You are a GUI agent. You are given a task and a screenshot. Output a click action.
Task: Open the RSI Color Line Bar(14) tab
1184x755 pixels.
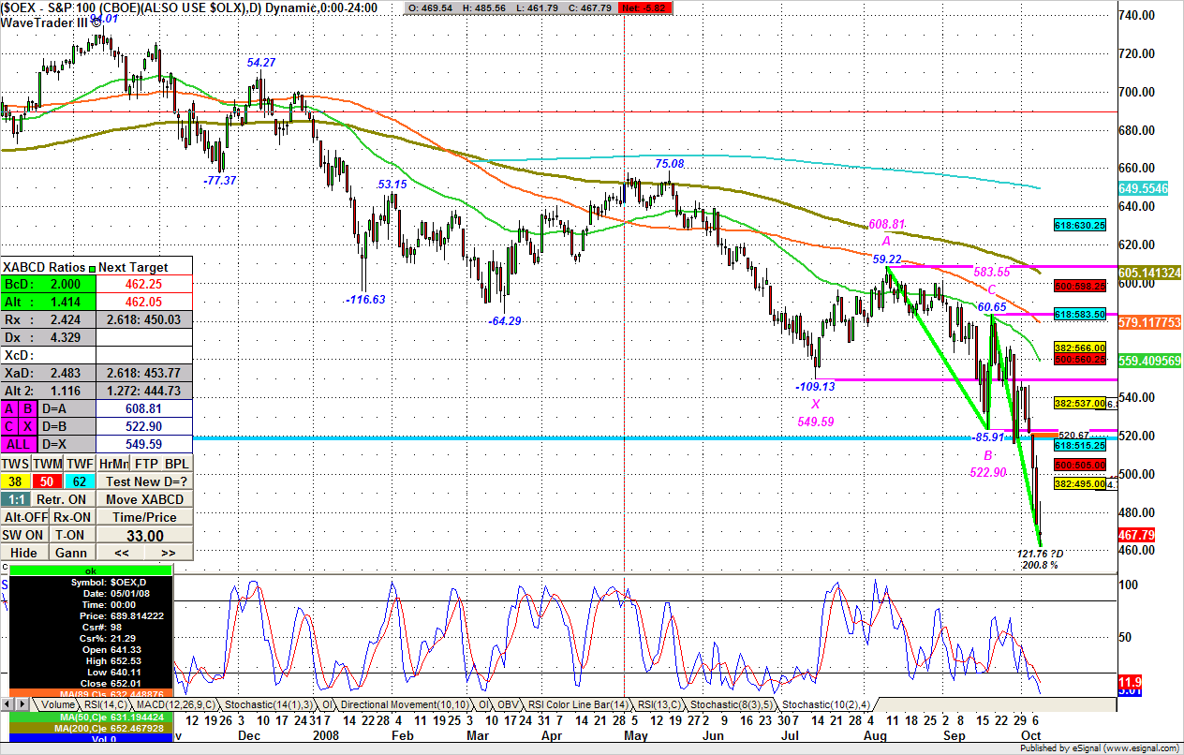(x=577, y=704)
